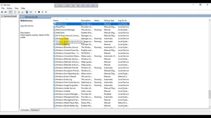211x118 pixels.
Task: Click the gear icon beside Windows Event Collector
Action: (54, 76)
